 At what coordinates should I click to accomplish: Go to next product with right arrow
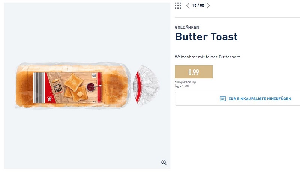click(208, 6)
